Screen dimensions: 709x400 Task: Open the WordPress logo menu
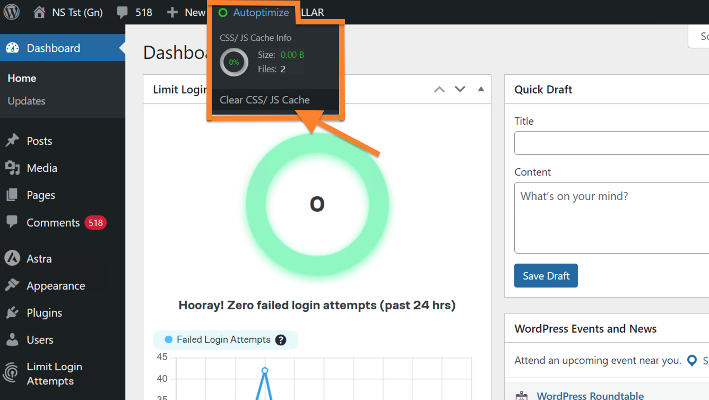tap(12, 12)
